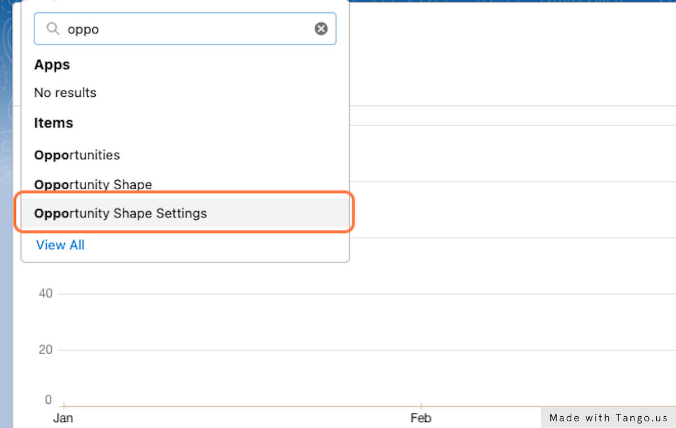Viewport: 676px width, 428px height.
Task: Click the Made with Tango.us badge
Action: coord(608,418)
